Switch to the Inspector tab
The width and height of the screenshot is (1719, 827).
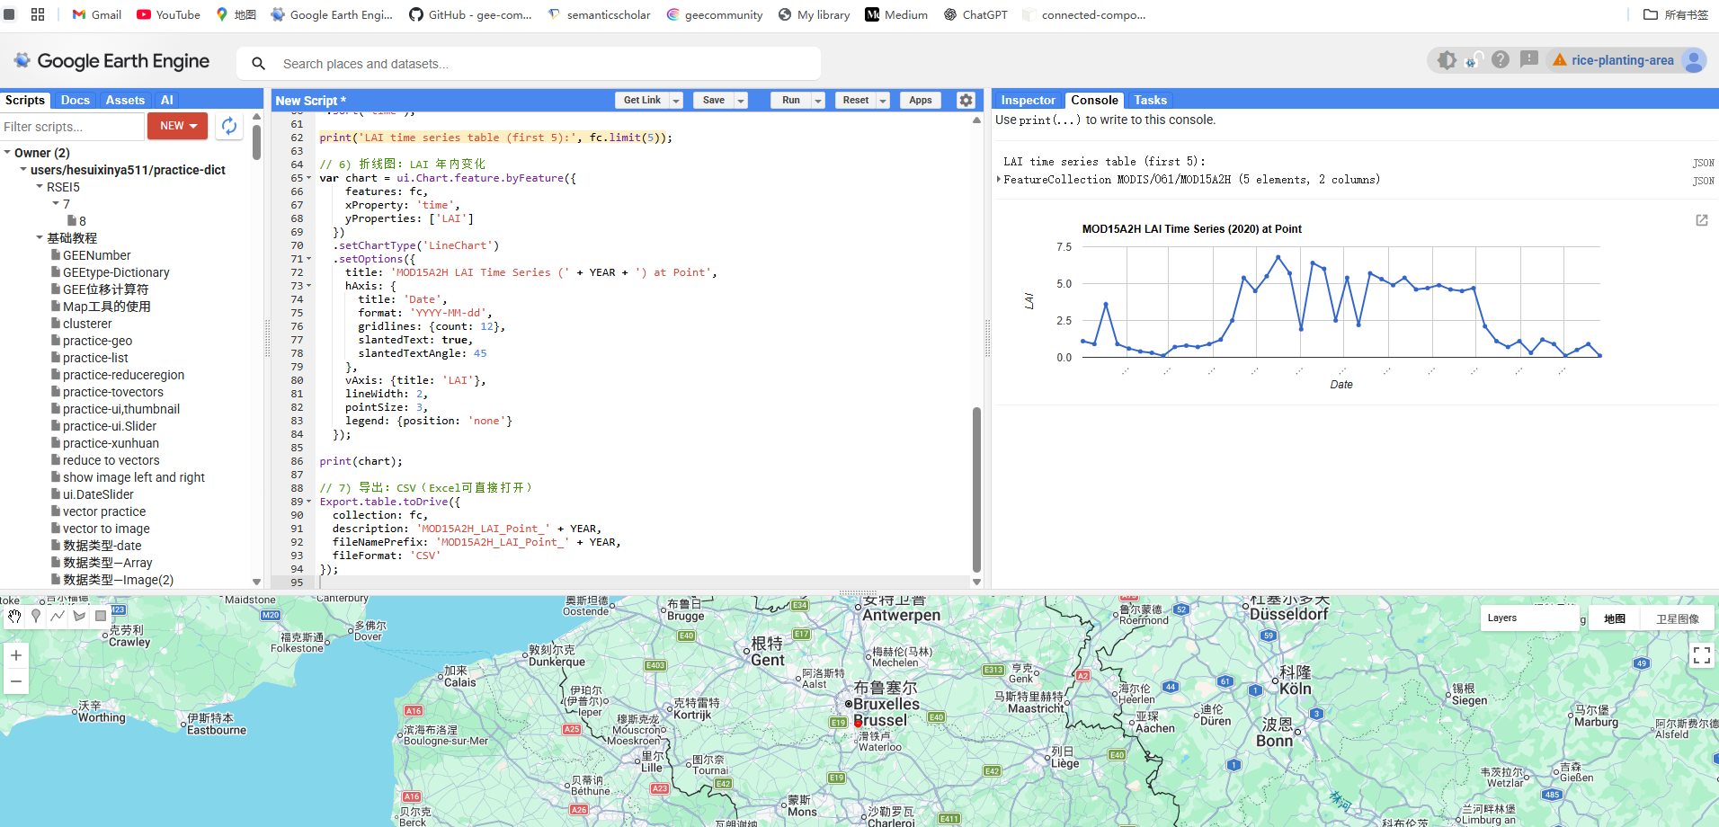1028,100
